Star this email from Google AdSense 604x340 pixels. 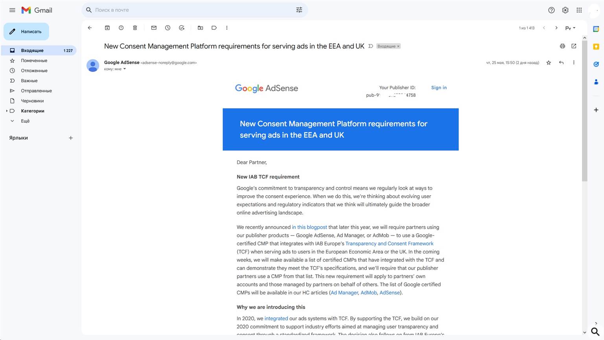pos(549,63)
